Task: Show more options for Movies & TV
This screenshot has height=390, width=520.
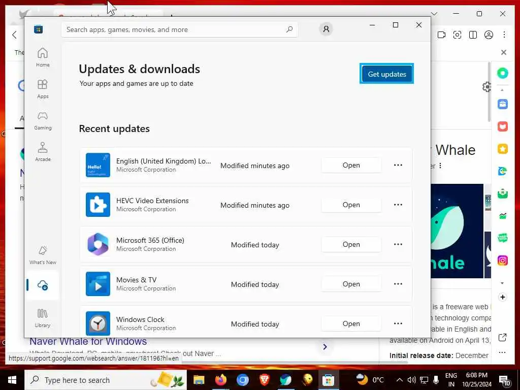Action: [398, 284]
